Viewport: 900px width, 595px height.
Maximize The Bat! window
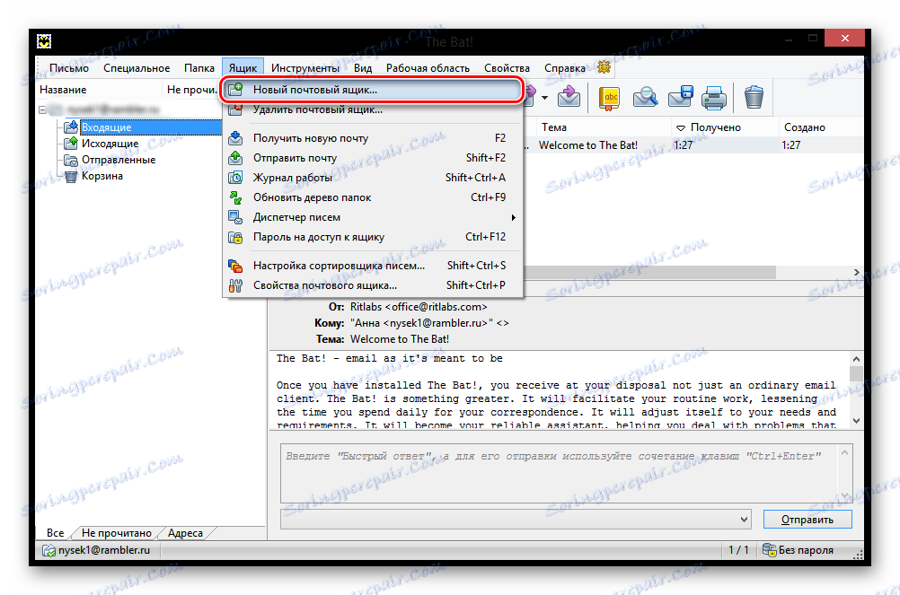pyautogui.click(x=813, y=39)
